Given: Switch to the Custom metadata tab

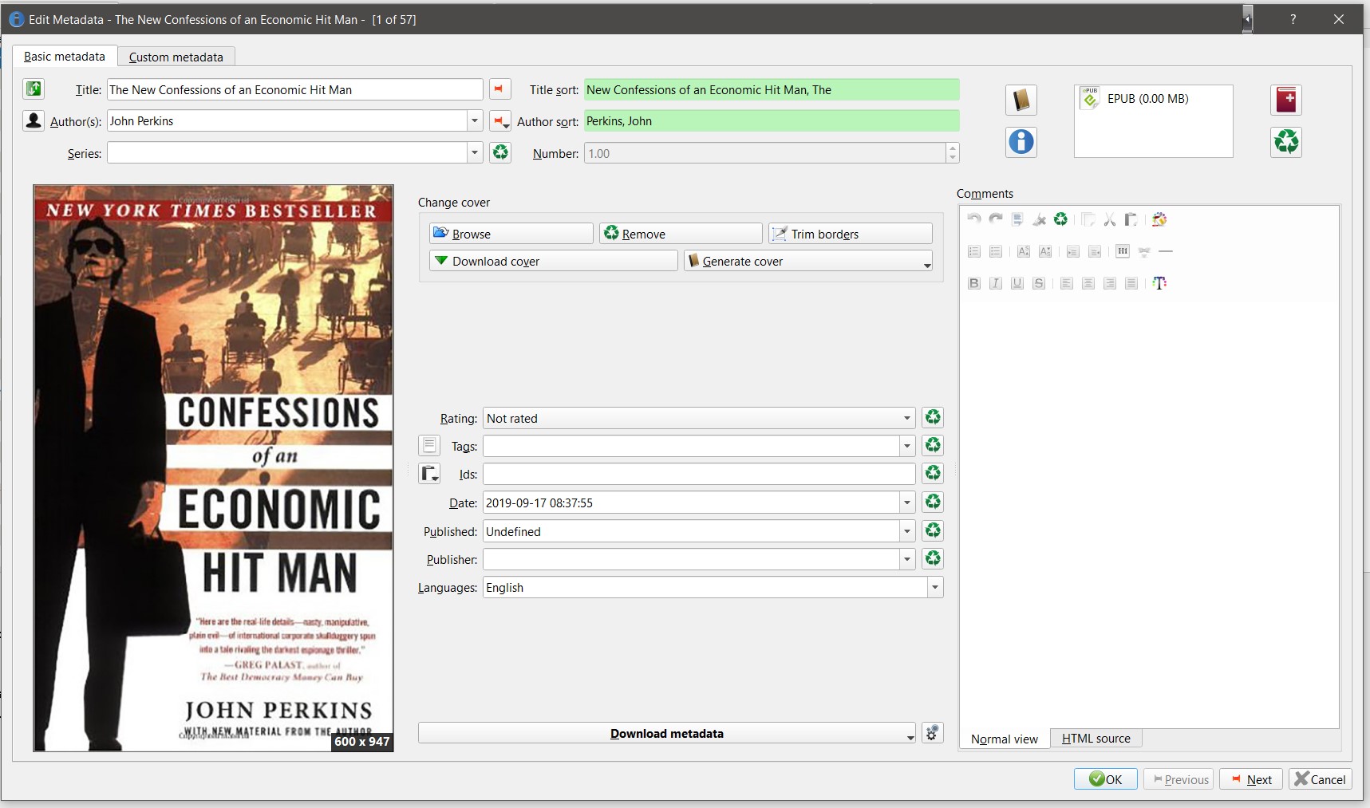Looking at the screenshot, I should coord(176,57).
